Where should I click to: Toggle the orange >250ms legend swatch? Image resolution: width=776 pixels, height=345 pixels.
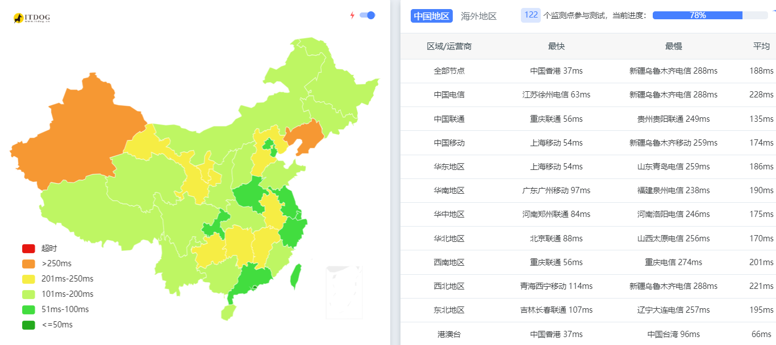point(28,264)
